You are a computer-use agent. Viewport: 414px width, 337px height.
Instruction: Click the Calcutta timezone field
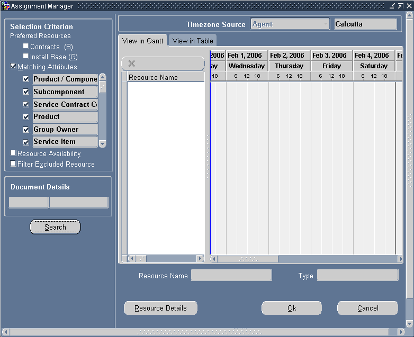[365, 24]
